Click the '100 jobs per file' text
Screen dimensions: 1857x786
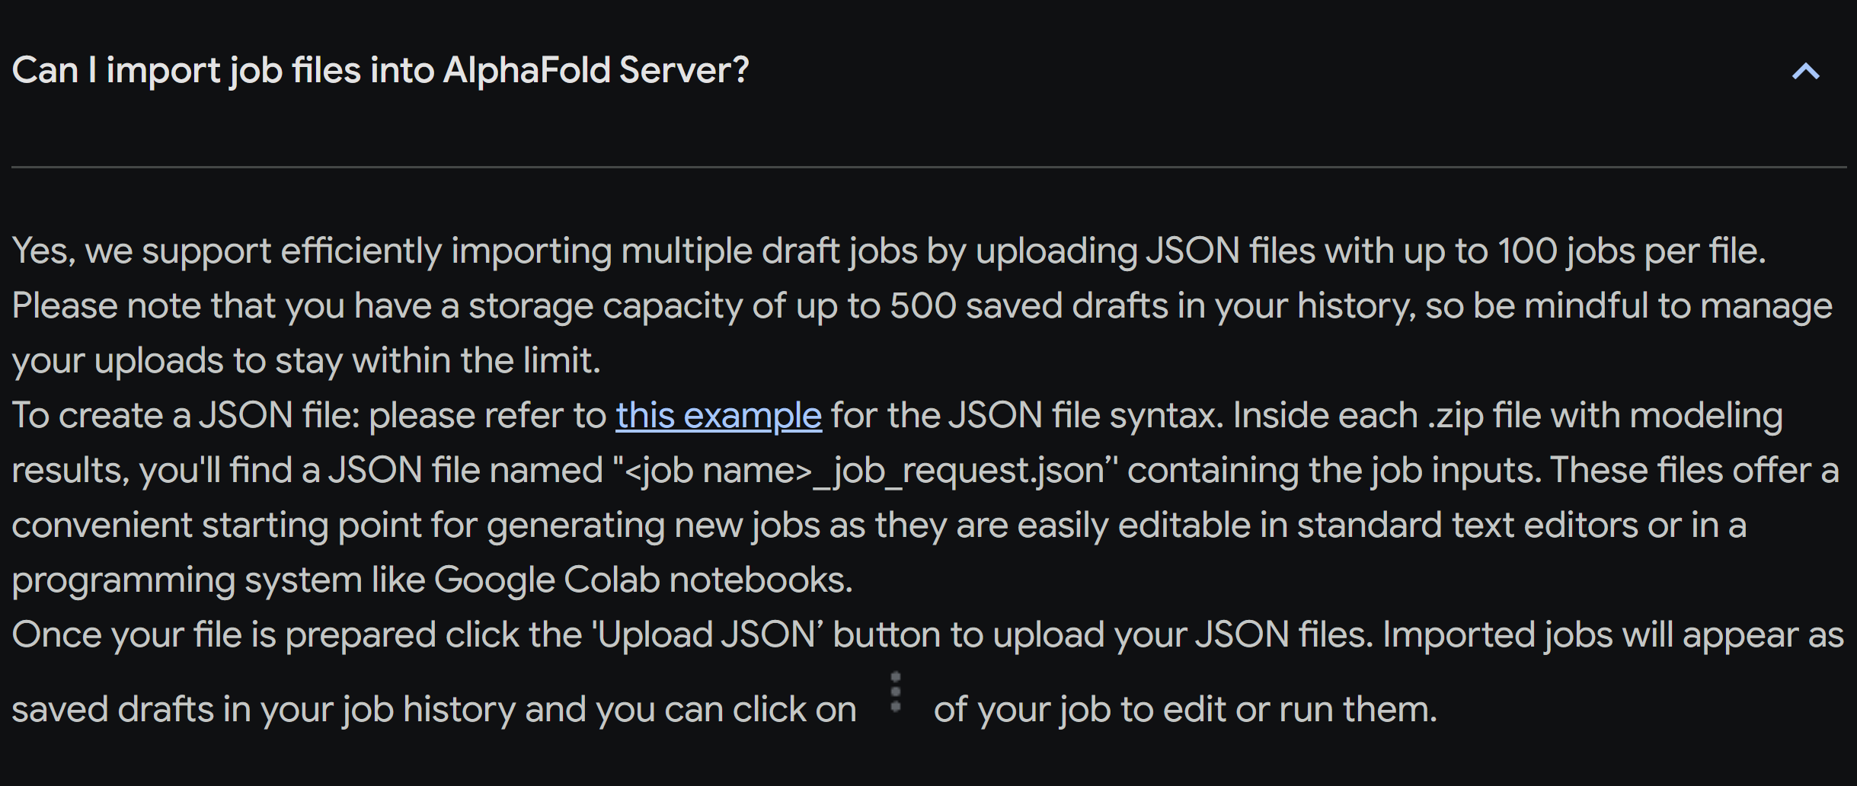click(x=1630, y=251)
